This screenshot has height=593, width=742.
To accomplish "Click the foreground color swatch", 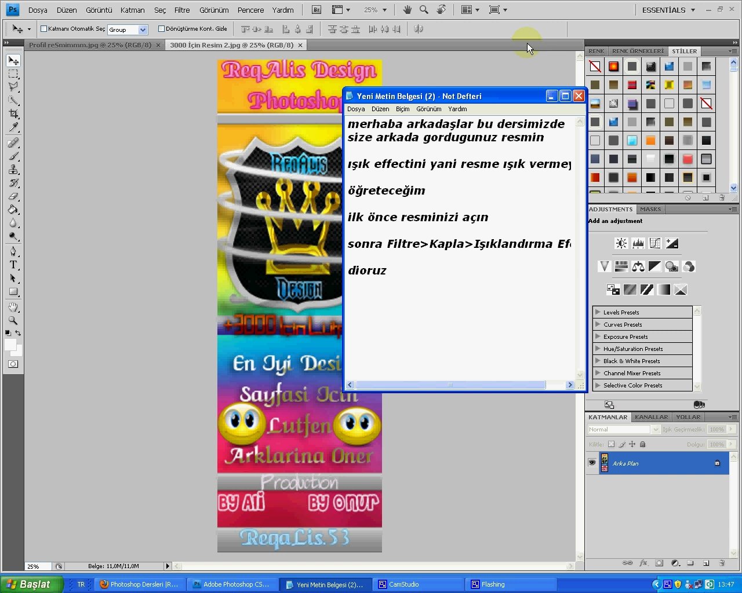I will pos(10,345).
